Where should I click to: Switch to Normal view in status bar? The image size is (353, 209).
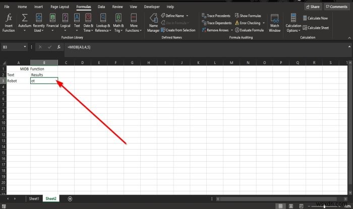[280, 206]
